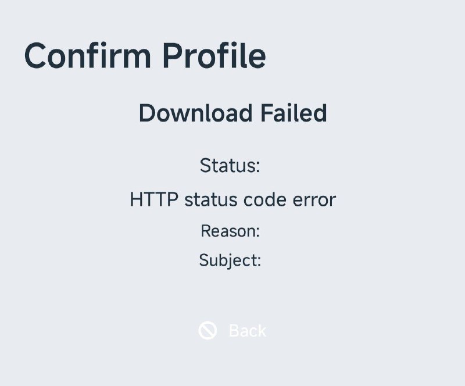Select the Download Failed heading
This screenshot has width=465, height=386.
pos(233,113)
